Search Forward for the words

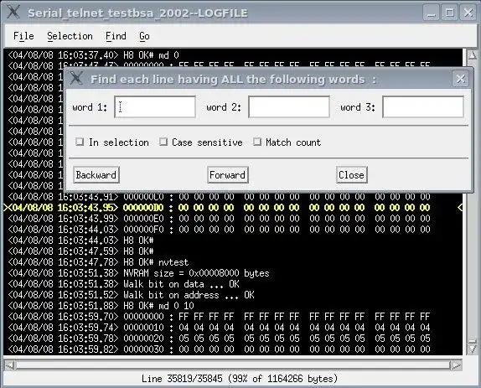(228, 175)
